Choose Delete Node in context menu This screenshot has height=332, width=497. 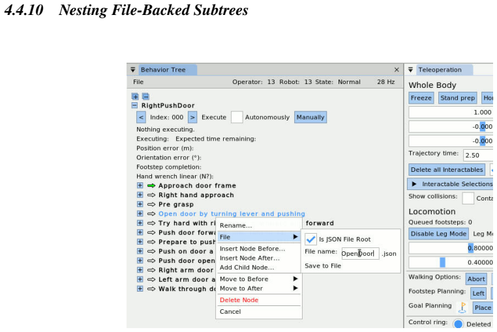point(239,300)
